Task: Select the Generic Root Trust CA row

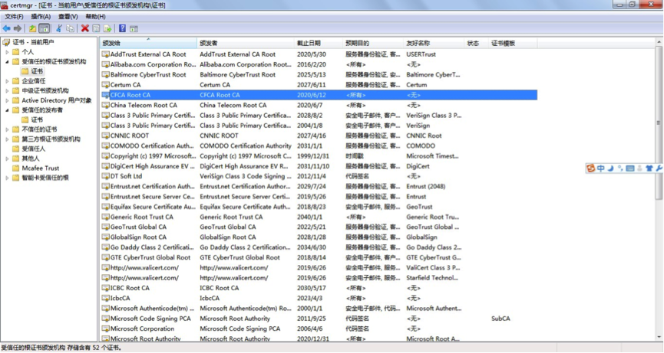Action: tap(319, 217)
